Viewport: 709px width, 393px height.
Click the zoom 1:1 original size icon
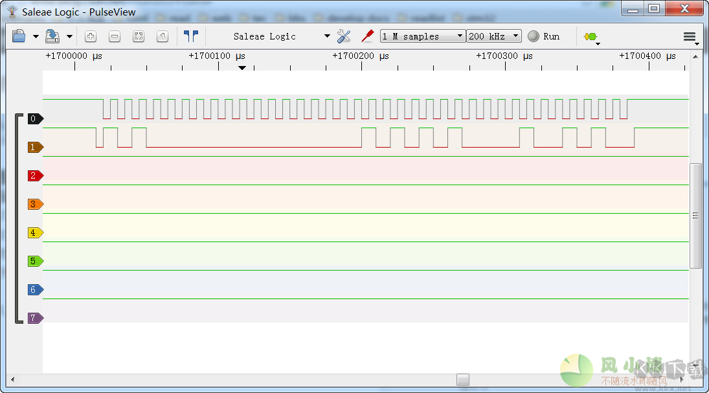pyautogui.click(x=163, y=36)
